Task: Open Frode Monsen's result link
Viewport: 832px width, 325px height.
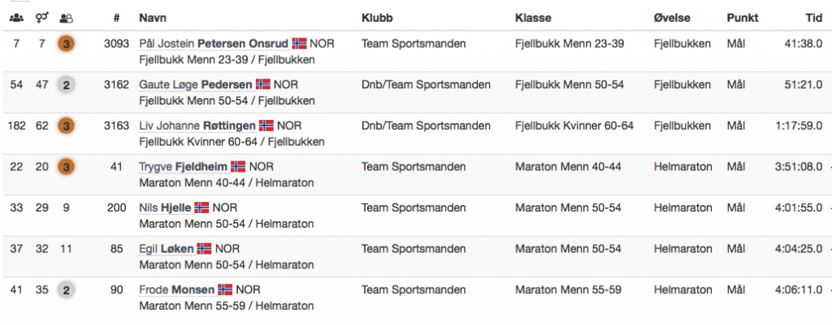Action: pos(176,290)
